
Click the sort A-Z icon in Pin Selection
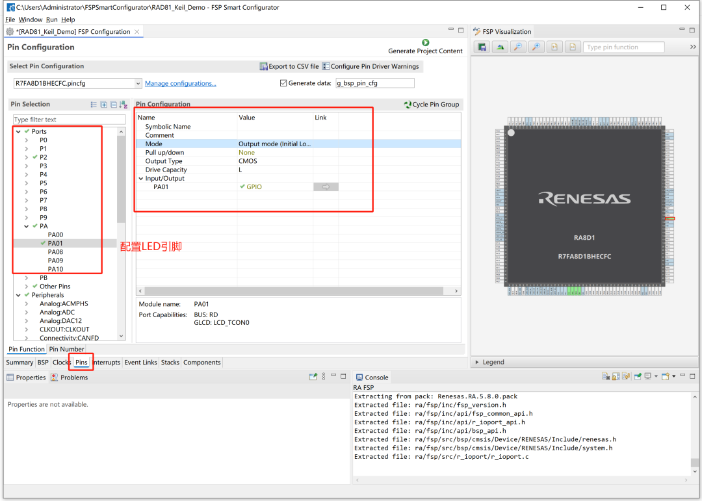tap(123, 105)
